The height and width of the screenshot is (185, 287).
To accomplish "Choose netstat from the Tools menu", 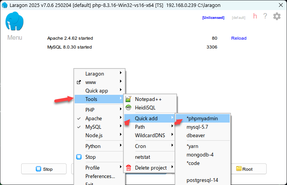I will pos(142,157).
